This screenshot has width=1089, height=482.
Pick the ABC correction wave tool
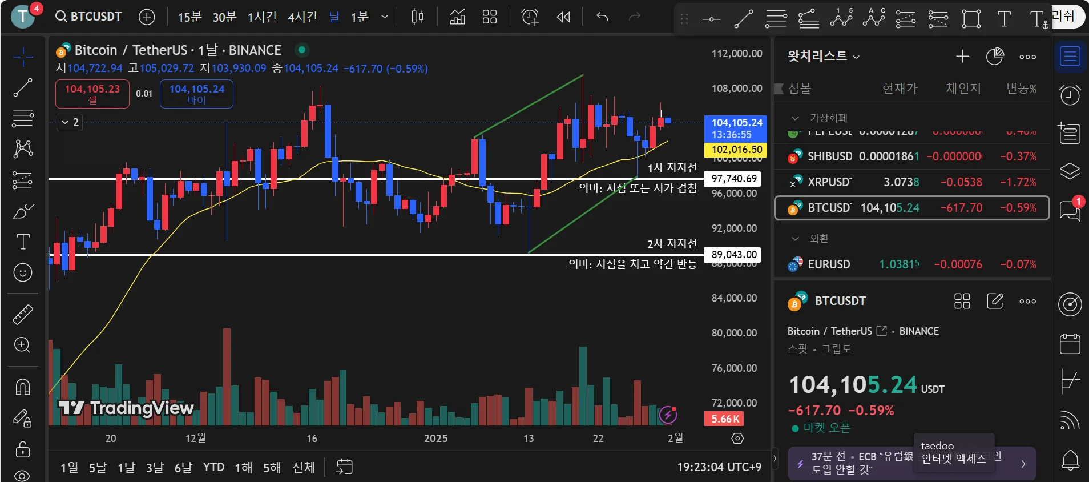pos(874,19)
